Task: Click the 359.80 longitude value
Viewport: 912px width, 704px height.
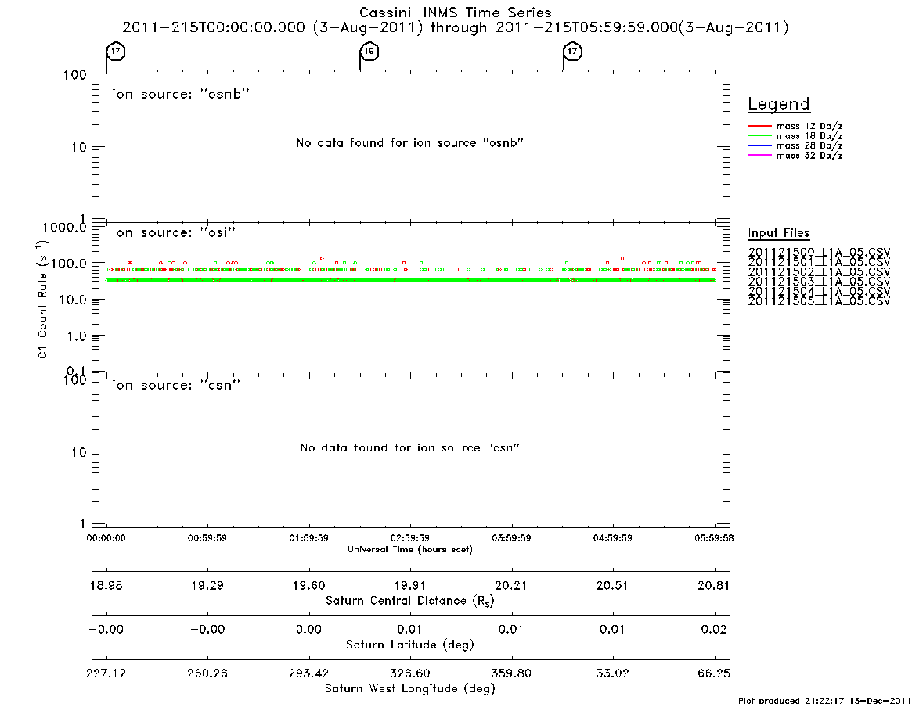Action: pyautogui.click(x=511, y=673)
